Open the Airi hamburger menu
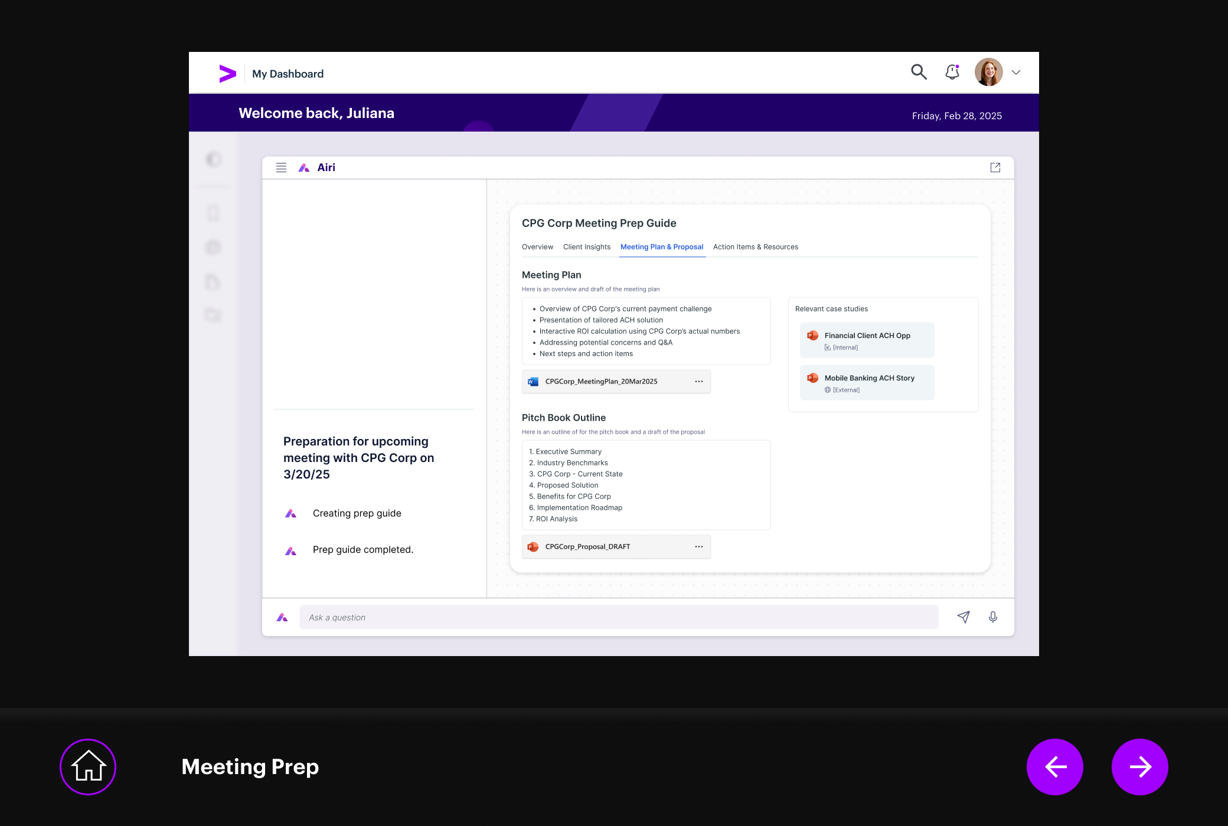Image resolution: width=1228 pixels, height=826 pixels. 281,168
